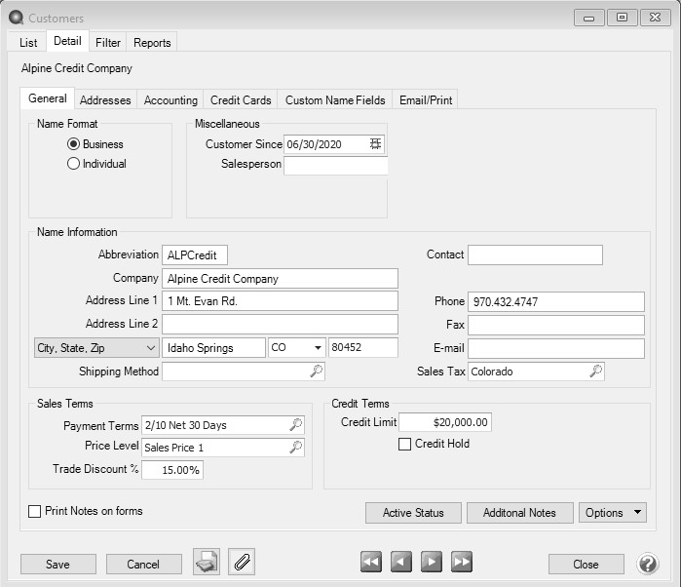Screen dimensions: 681x587
Task: Open the Price Level lookup magnifier
Action: (x=296, y=447)
